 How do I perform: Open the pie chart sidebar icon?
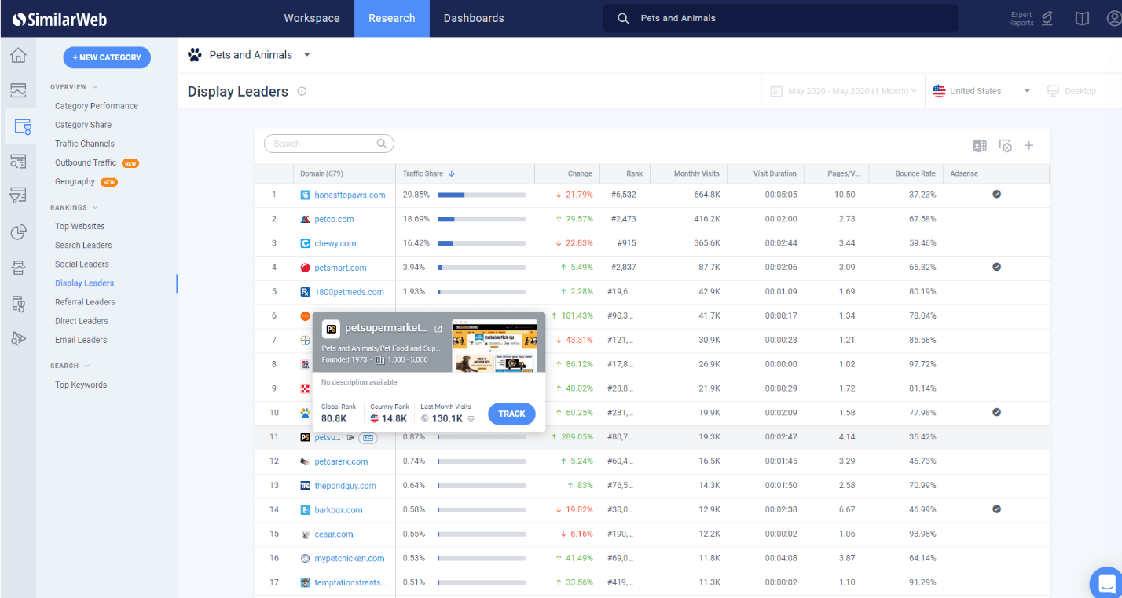click(x=18, y=232)
